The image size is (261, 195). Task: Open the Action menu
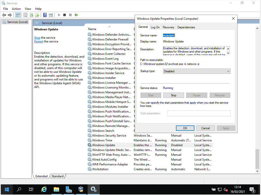pyautogui.click(x=16, y=9)
